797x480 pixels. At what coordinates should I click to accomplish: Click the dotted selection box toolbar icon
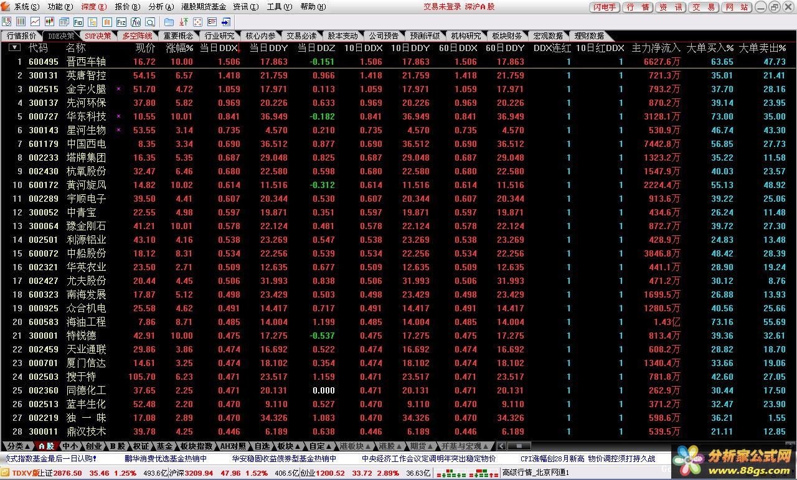[x=198, y=22]
